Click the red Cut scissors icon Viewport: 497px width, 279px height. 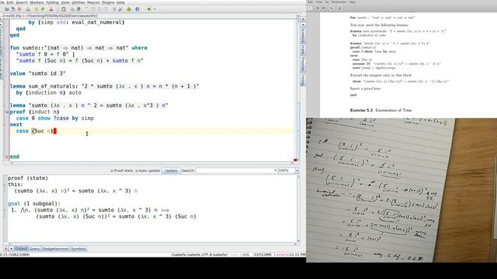point(51,9)
